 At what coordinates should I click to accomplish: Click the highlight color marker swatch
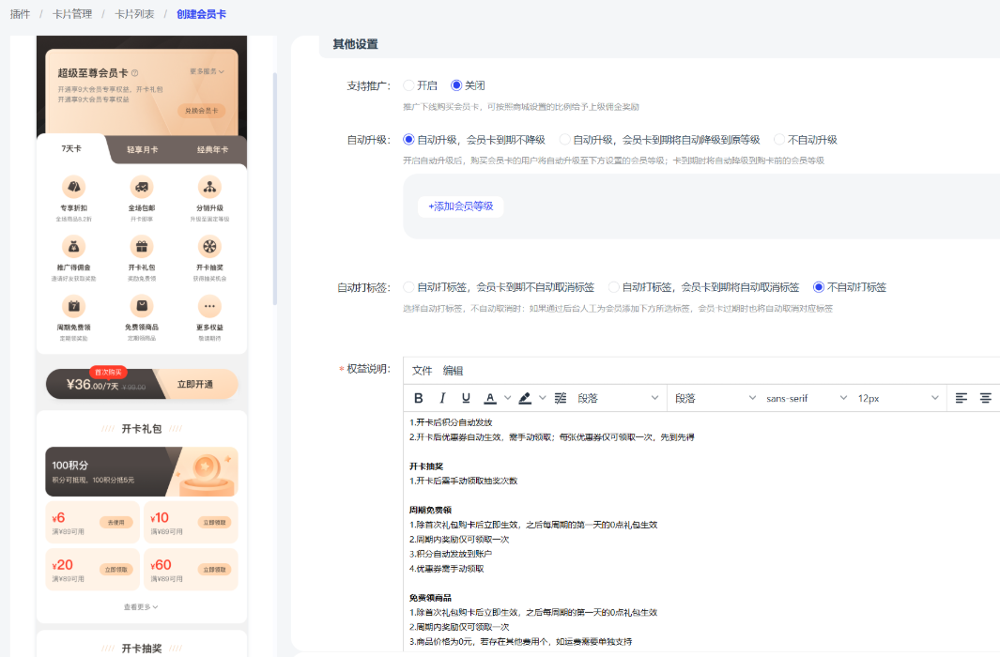(525, 398)
